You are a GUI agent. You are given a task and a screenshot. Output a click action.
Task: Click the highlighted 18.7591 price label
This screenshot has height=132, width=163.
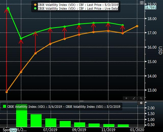[151, 8]
